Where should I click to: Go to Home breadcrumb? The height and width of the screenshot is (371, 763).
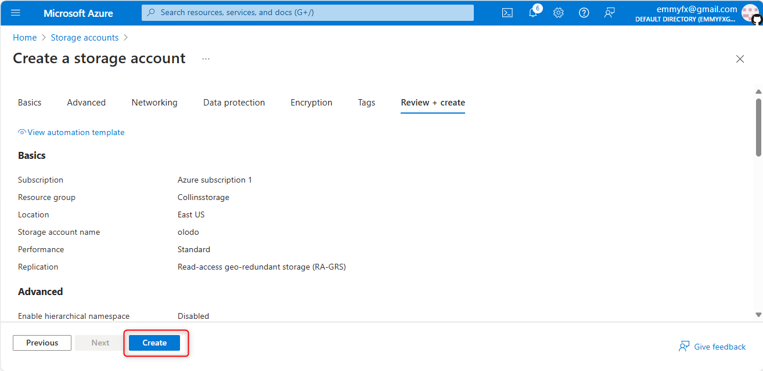click(x=25, y=38)
